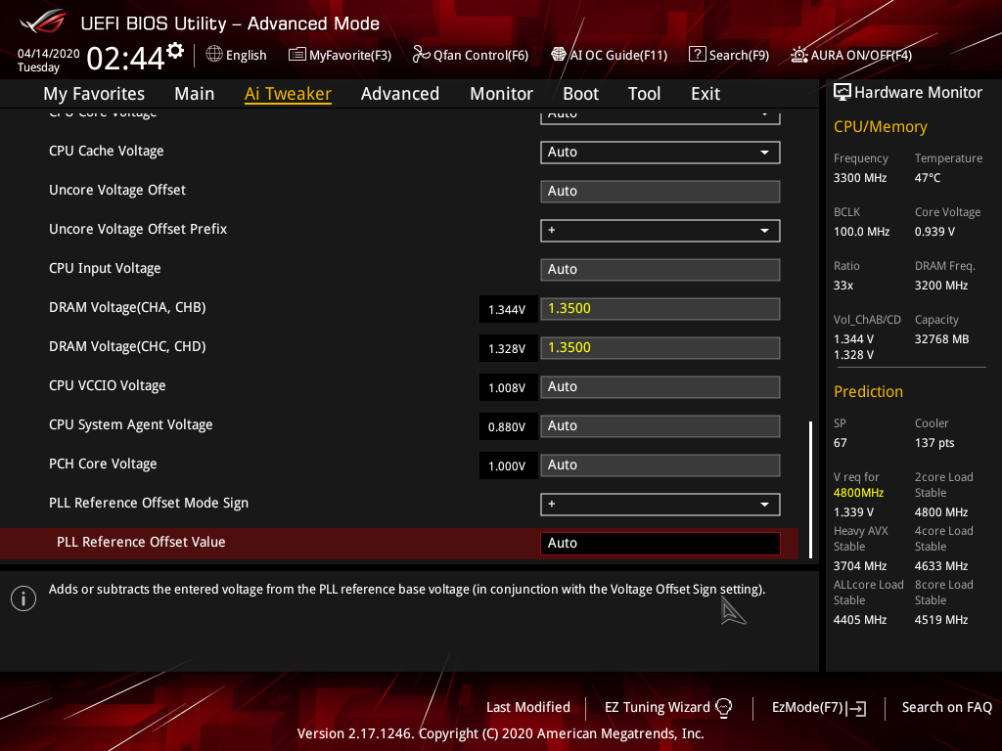Open AI OC Guide(F11) brain icon
This screenshot has height=751, width=1002.
tap(559, 55)
